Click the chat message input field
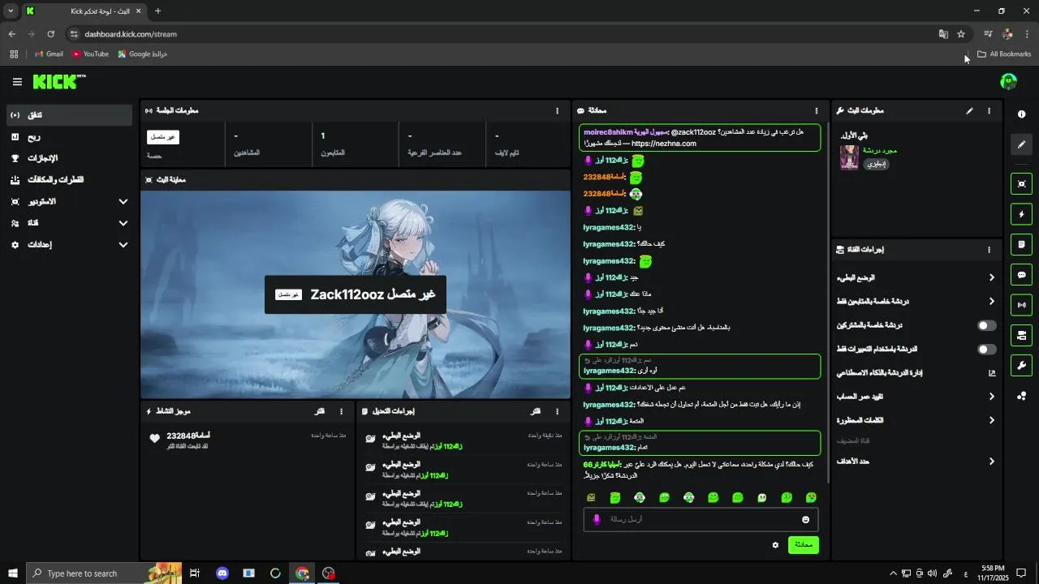Image resolution: width=1039 pixels, height=584 pixels. [701, 520]
